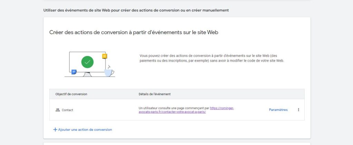Click the Ajouter une action de conversion text

pos(85,130)
